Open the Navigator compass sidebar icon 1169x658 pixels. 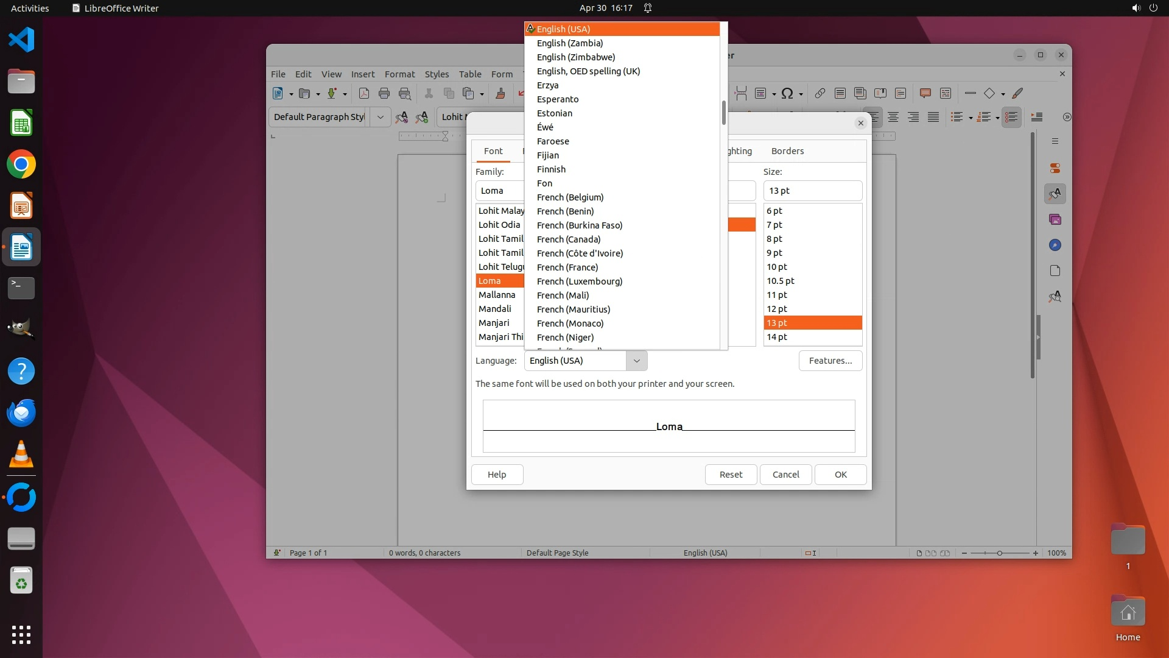pyautogui.click(x=1055, y=245)
